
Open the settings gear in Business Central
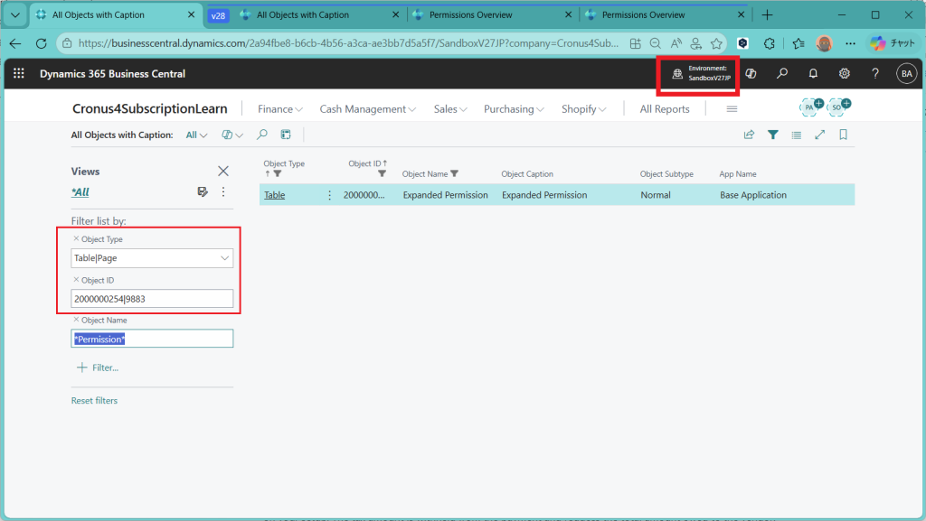[844, 74]
